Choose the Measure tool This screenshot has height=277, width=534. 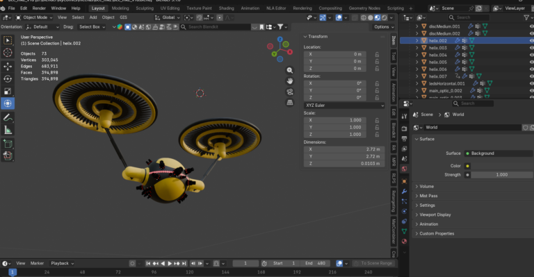(8, 130)
